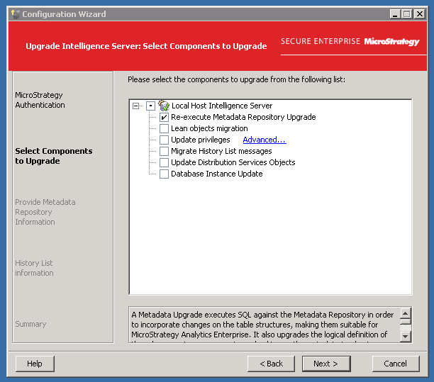Screen dimensions: 434x382
Task: Select History List information step
Action: click(x=34, y=268)
